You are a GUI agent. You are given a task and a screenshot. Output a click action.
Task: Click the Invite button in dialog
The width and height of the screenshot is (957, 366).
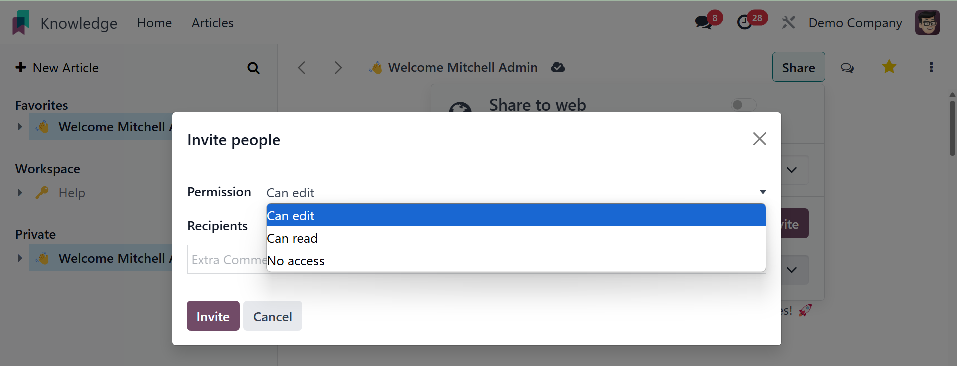[213, 316]
